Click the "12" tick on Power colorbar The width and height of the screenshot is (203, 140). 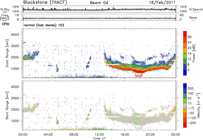tap(189, 59)
